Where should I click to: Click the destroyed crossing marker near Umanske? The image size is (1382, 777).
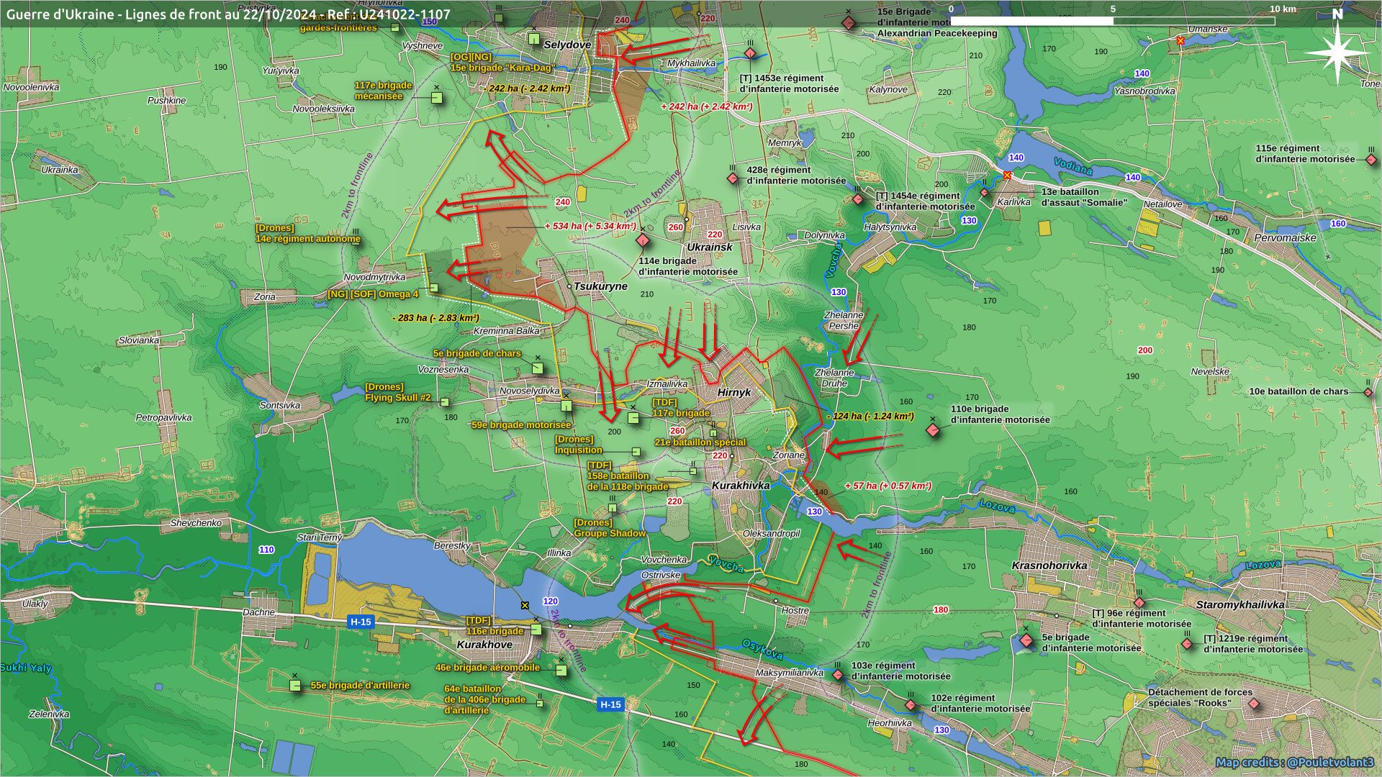[x=1180, y=41]
